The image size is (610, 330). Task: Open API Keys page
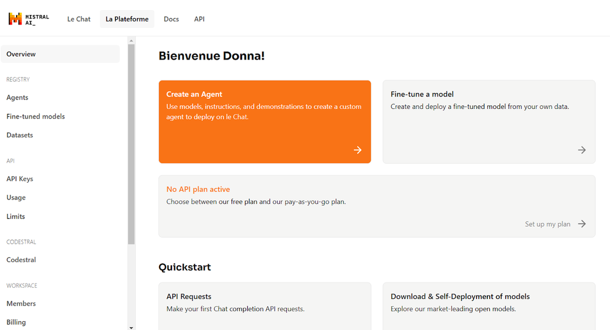tap(20, 179)
